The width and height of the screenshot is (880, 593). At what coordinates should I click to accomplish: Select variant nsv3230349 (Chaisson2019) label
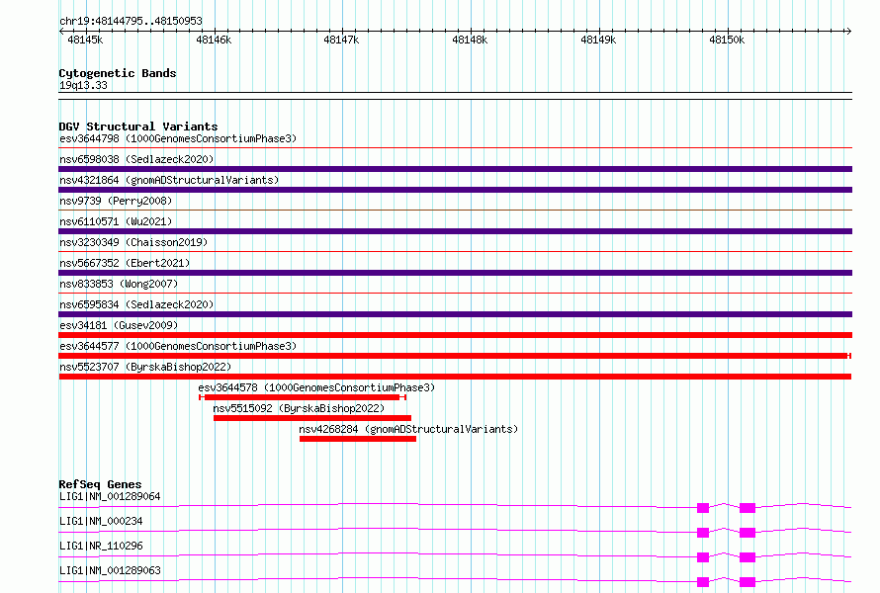click(133, 242)
